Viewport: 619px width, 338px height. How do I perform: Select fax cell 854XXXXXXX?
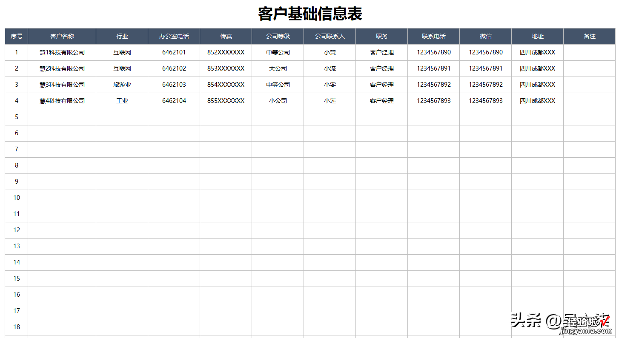tap(226, 85)
